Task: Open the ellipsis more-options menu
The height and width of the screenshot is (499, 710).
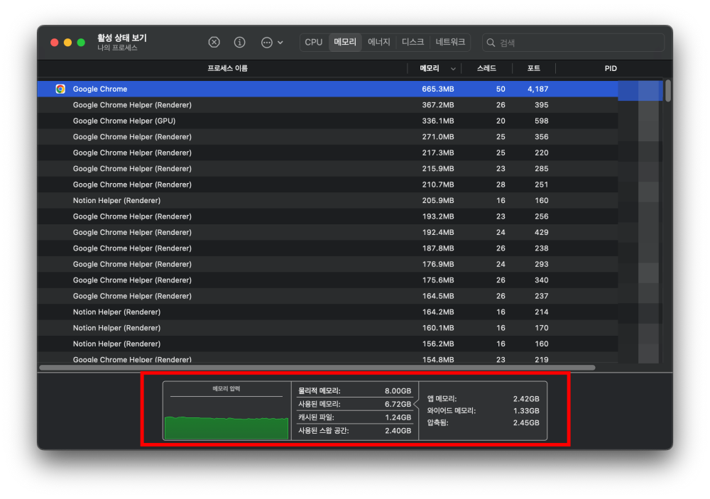Action: point(272,43)
